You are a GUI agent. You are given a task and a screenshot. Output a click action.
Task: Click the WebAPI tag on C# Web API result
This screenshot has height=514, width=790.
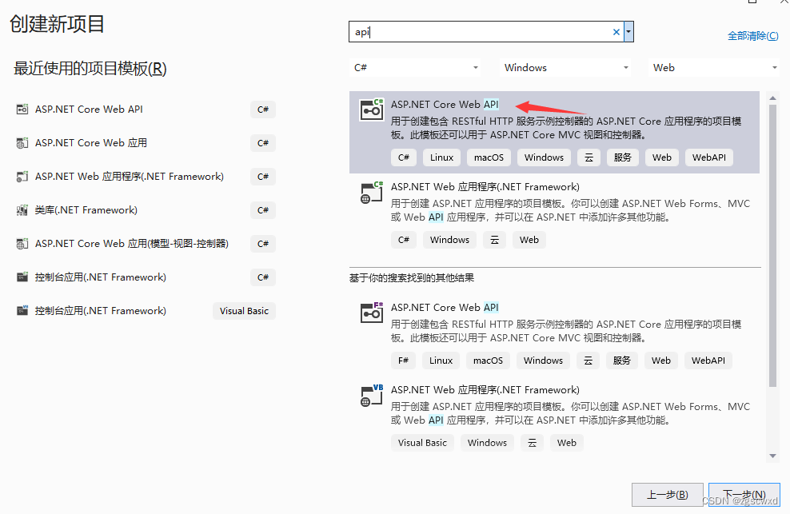click(709, 157)
